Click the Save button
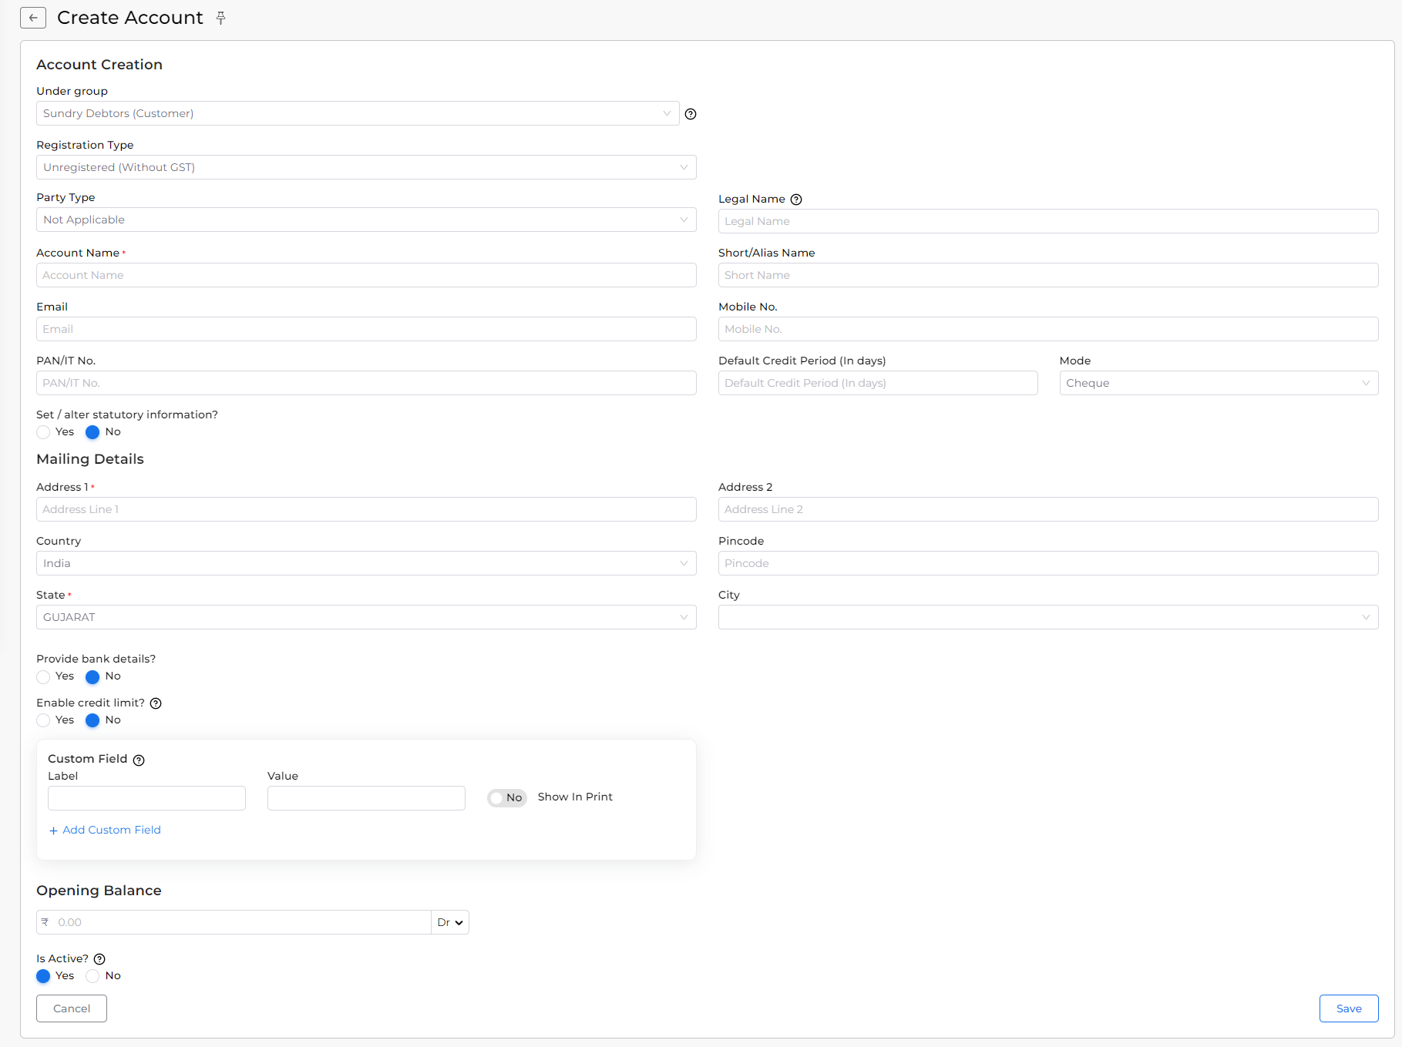 click(1349, 1008)
